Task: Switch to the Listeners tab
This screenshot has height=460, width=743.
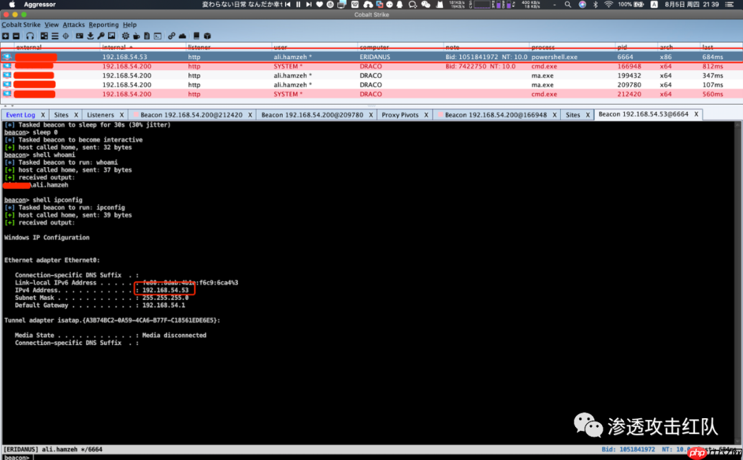Action: pos(100,115)
